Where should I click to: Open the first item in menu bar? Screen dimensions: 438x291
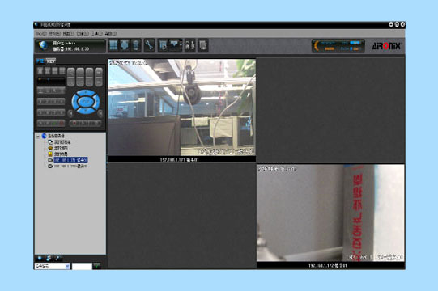pyautogui.click(x=41, y=33)
